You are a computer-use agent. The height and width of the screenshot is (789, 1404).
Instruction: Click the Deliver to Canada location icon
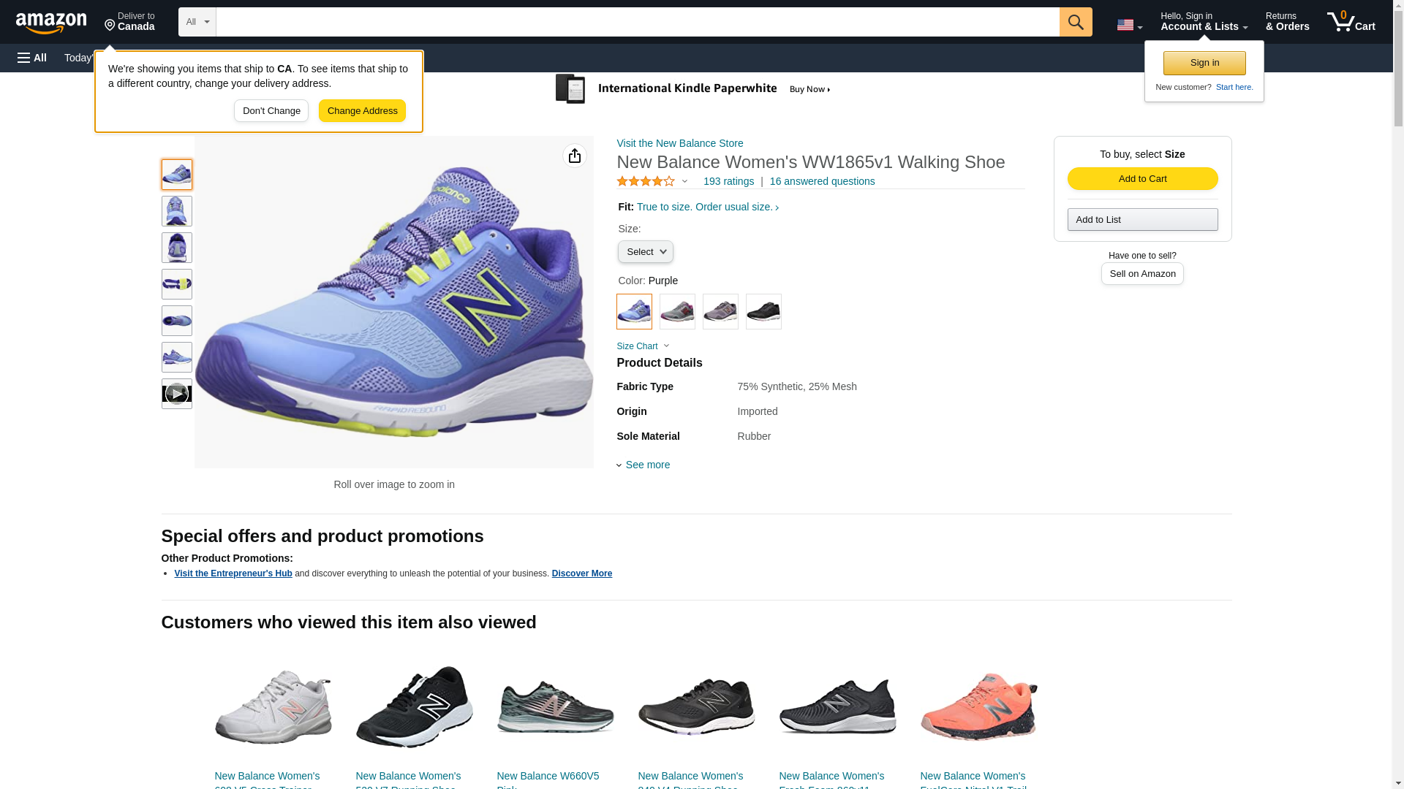[x=110, y=26]
